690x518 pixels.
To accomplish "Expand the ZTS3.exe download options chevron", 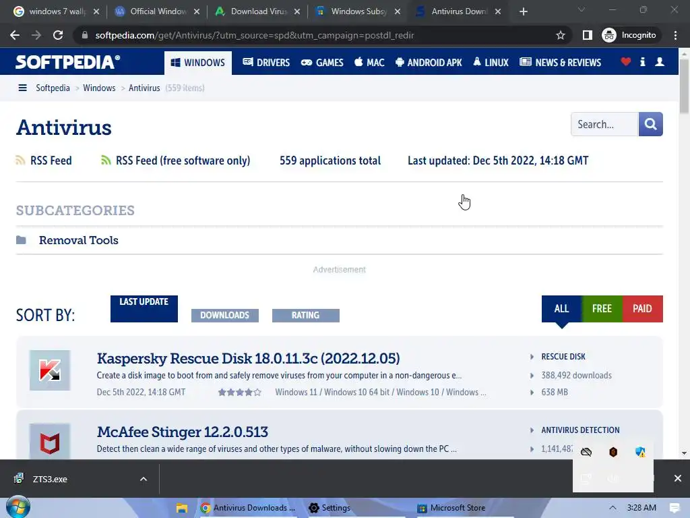I will (x=144, y=480).
